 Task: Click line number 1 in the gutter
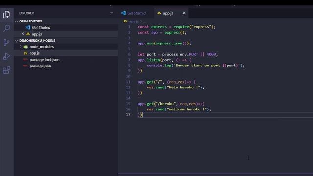[129, 27]
